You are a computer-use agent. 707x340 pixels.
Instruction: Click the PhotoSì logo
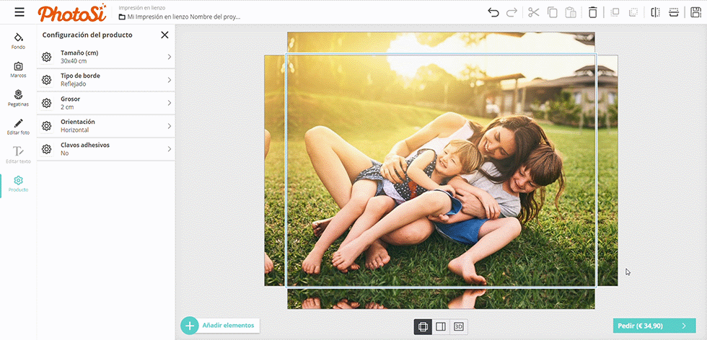(x=72, y=13)
